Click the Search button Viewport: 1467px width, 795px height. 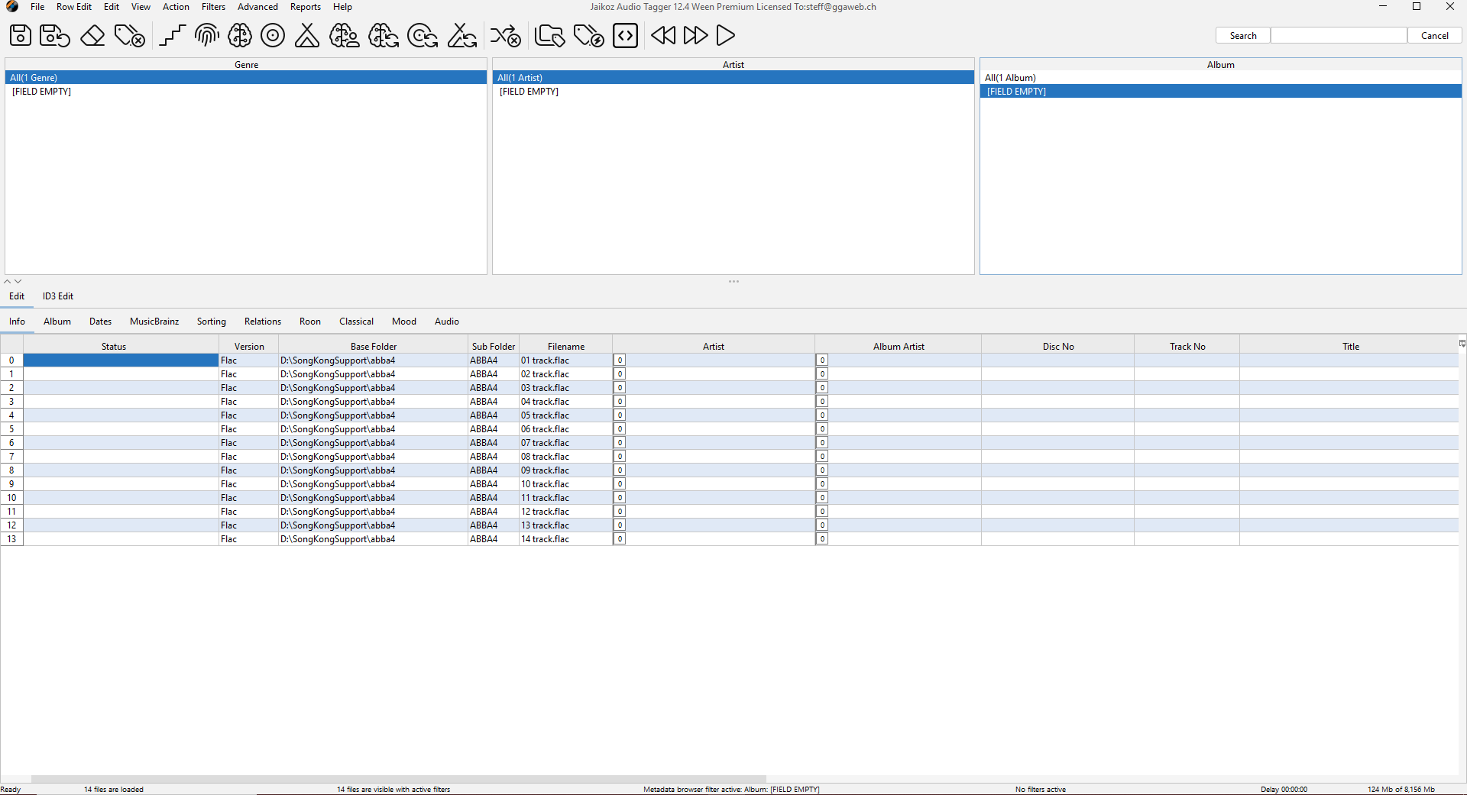click(x=1242, y=36)
